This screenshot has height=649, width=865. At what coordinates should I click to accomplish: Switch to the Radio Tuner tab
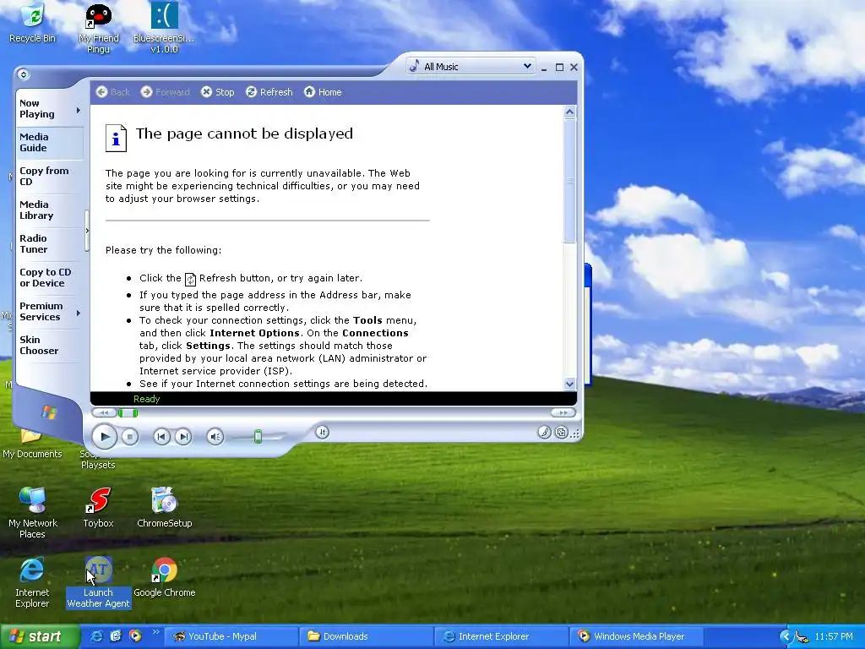click(50, 243)
